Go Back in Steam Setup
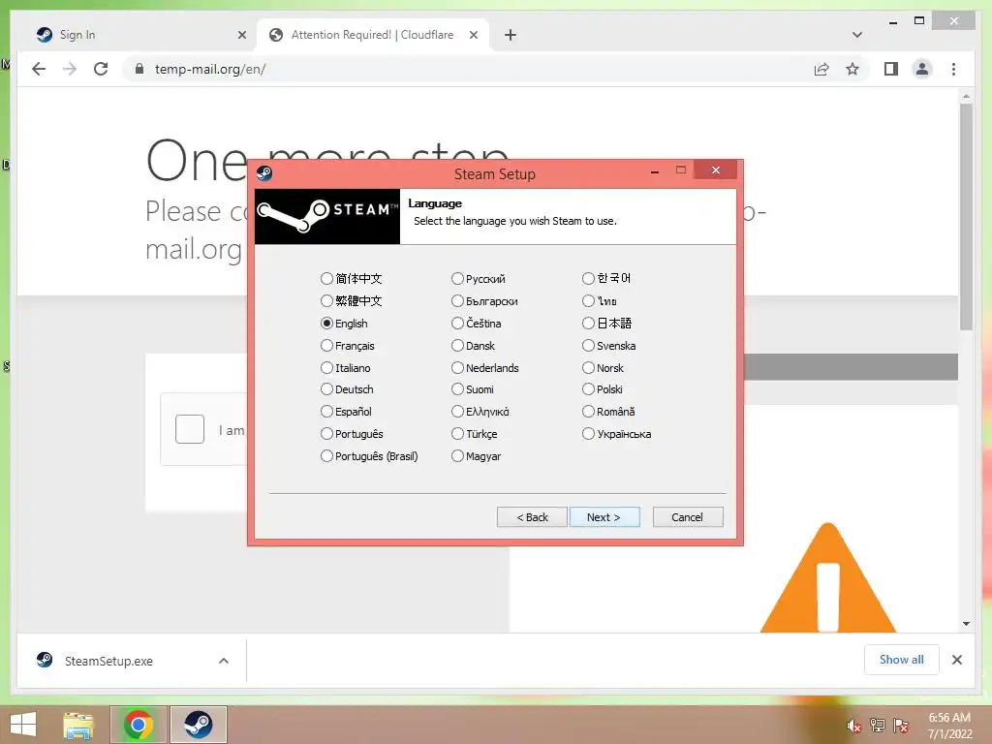Image resolution: width=992 pixels, height=744 pixels. tap(532, 517)
